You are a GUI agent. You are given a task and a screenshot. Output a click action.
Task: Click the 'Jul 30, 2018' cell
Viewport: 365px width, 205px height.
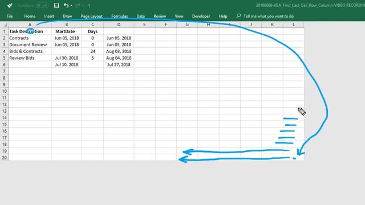[66, 58]
